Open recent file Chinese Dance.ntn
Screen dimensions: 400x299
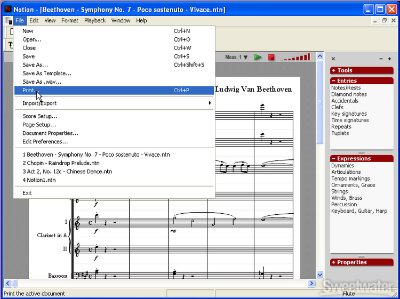(x=114, y=172)
